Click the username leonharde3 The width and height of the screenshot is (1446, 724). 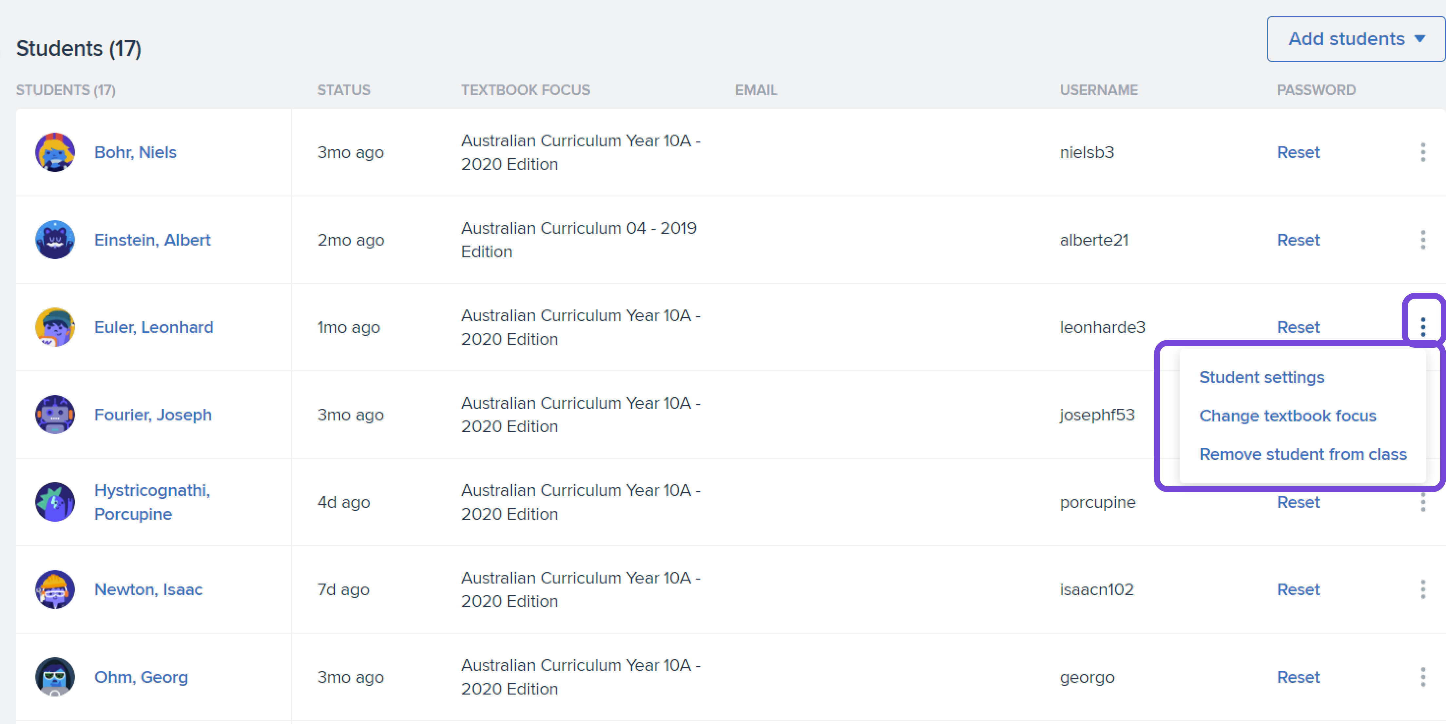point(1103,327)
